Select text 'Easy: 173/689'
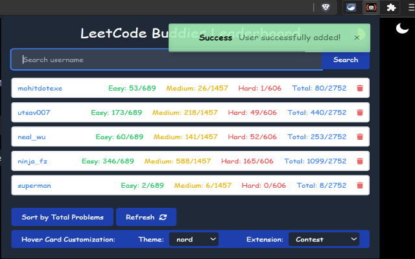Viewport: 415px width, 259px height. (117, 113)
